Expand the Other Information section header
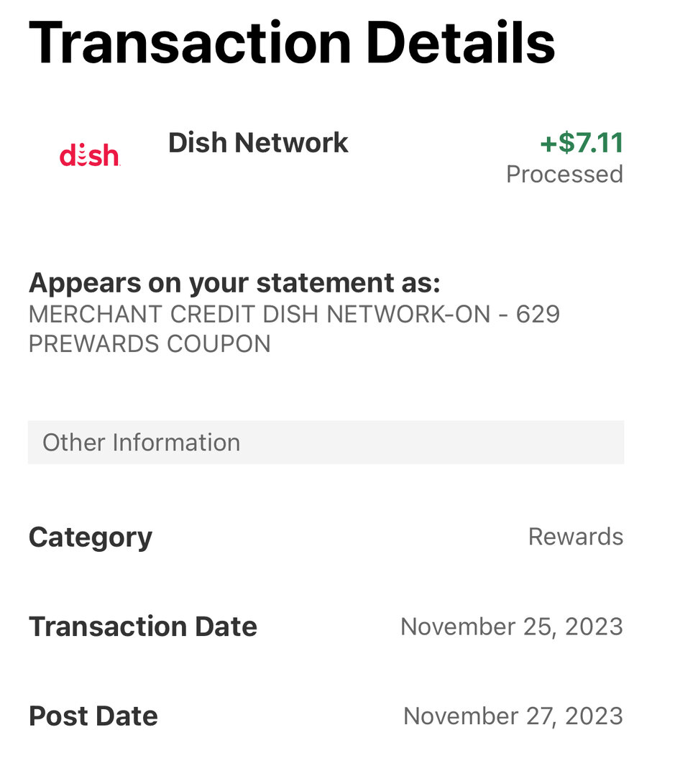680x776 pixels. click(x=326, y=443)
